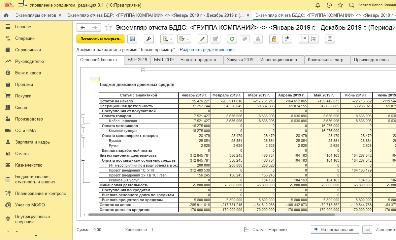
Task: Open the Σ totals dropdown in toolbar
Action: [184, 39]
